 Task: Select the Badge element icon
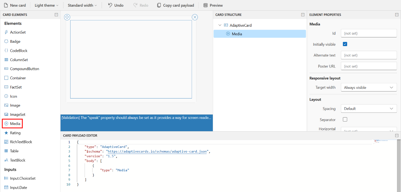click(x=6, y=41)
